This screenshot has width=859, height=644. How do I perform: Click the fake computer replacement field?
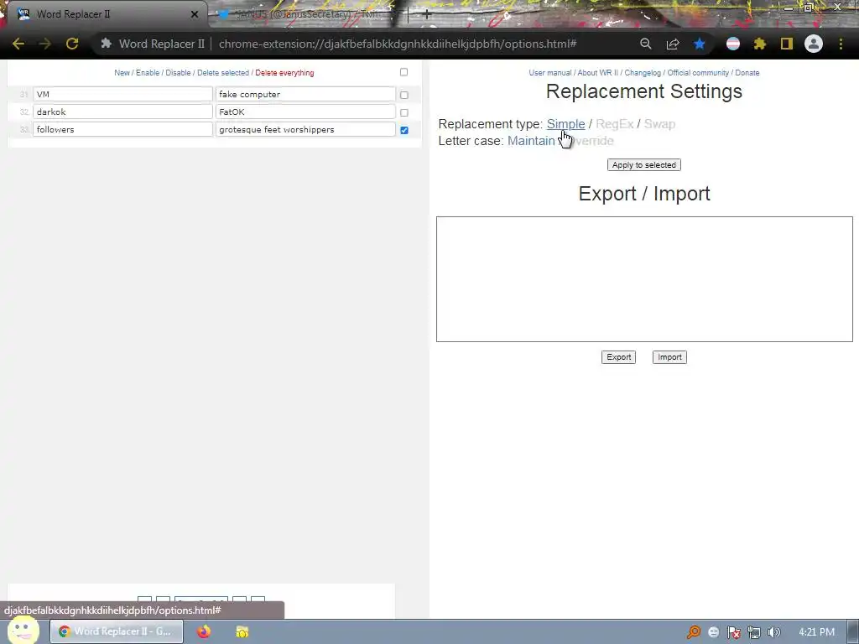pos(305,94)
